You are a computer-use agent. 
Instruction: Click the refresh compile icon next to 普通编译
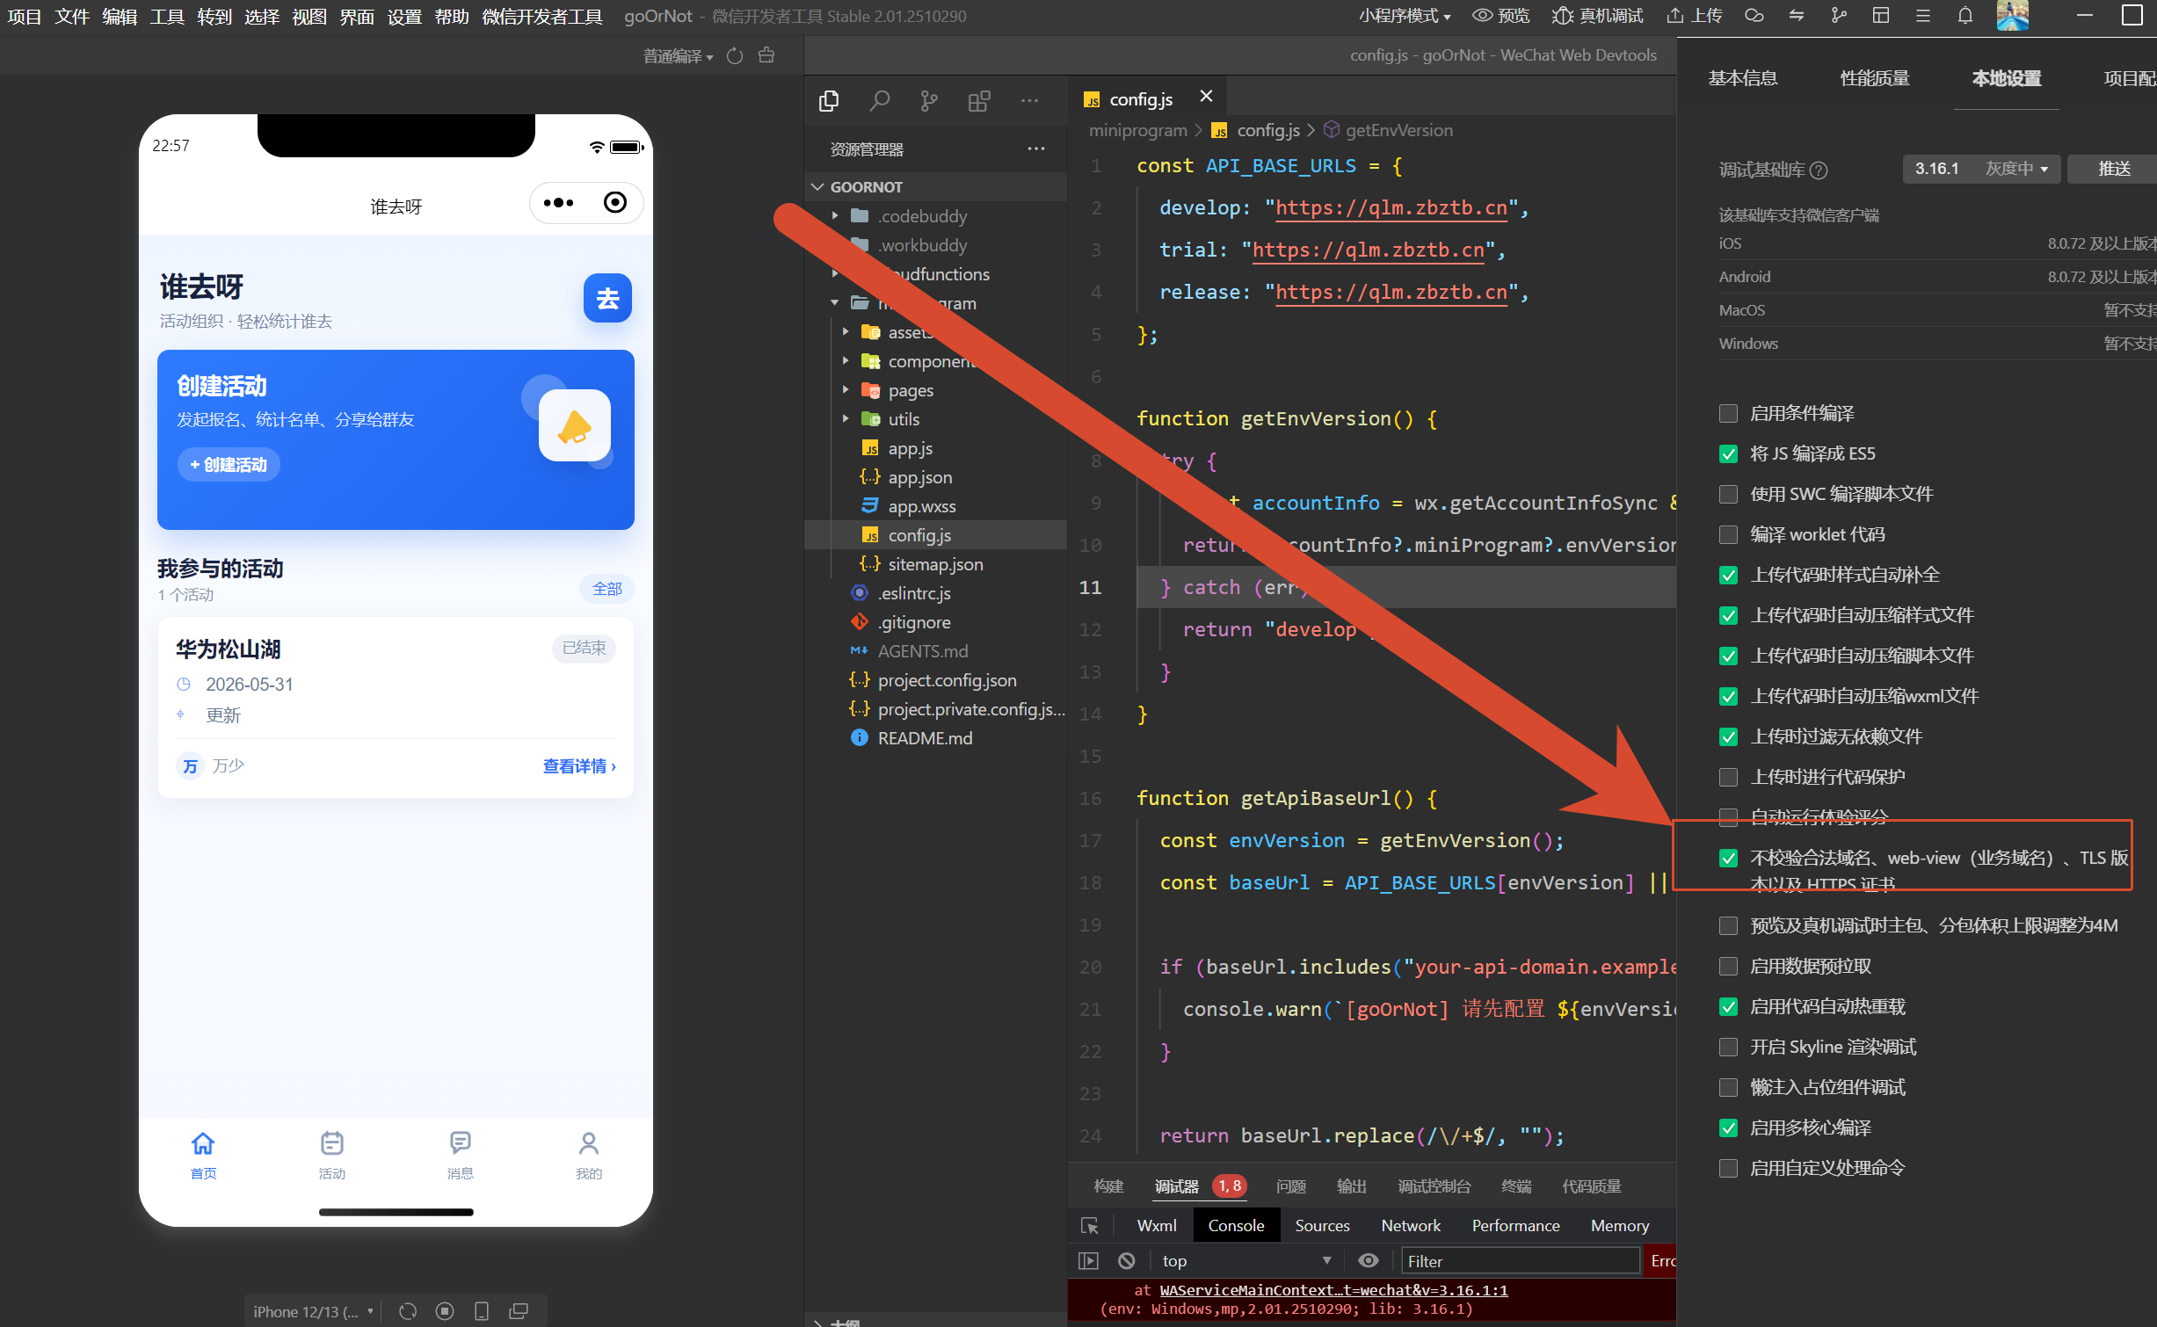pos(736,56)
